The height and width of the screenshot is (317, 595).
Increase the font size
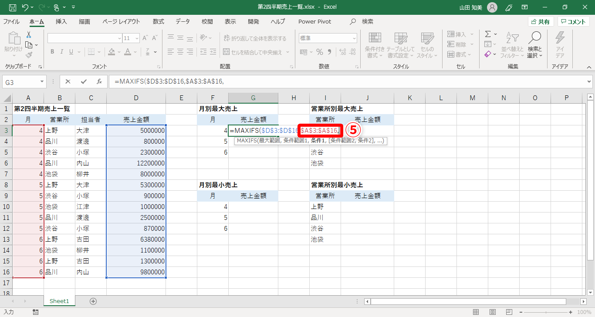tap(145, 38)
